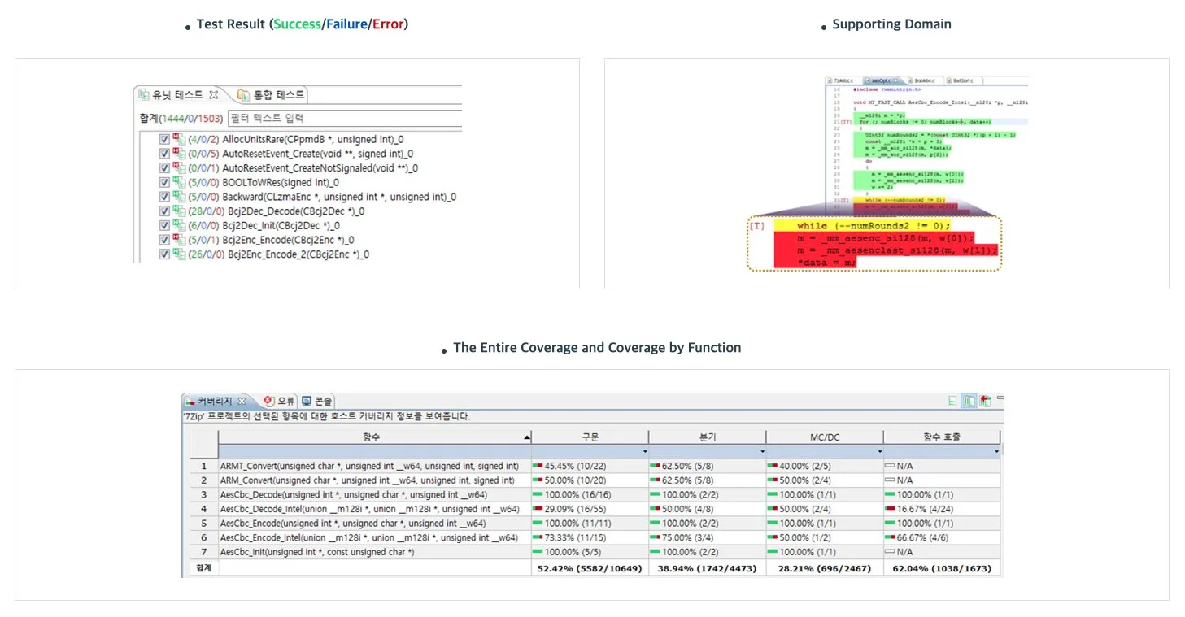Viewport: 1185px width, 617px height.
Task: Toggle the AutoResetEvent_CreateNotSignaled test checkbox
Action: (x=164, y=168)
